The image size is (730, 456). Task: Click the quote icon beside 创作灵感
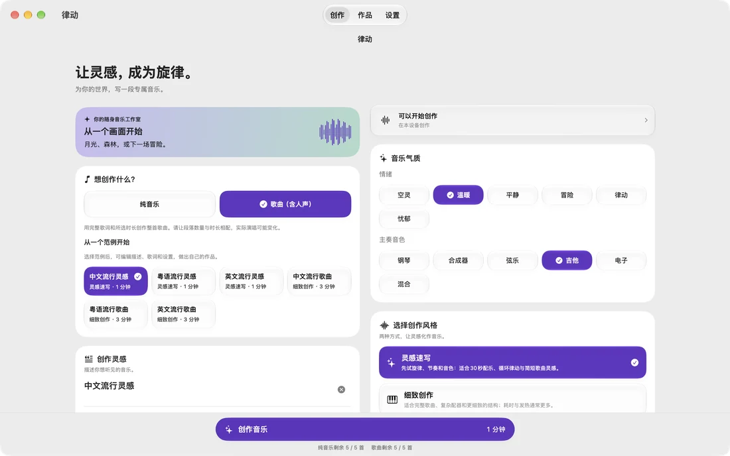pyautogui.click(x=88, y=359)
